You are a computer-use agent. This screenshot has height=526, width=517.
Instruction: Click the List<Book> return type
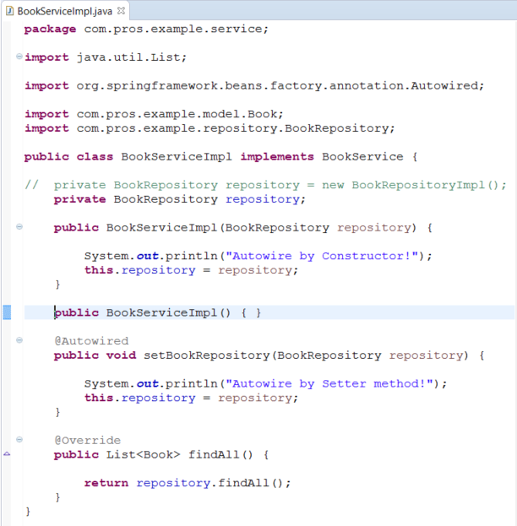click(143, 455)
